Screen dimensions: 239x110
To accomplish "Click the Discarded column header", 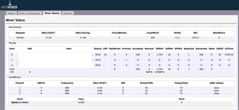I will click(x=201, y=49).
